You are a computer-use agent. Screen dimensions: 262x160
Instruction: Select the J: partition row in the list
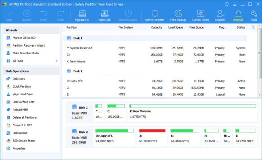[155, 88]
